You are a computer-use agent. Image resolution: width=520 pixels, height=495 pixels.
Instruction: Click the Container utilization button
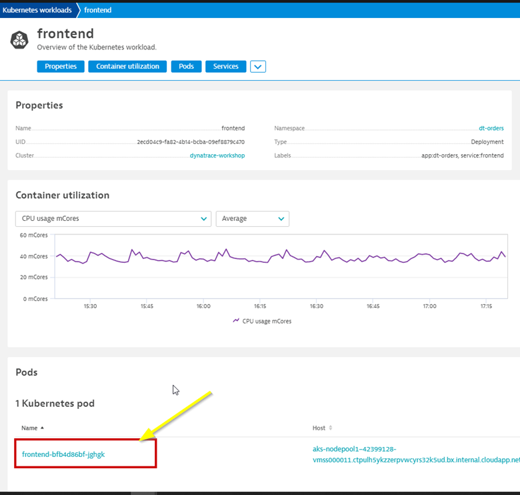[127, 66]
